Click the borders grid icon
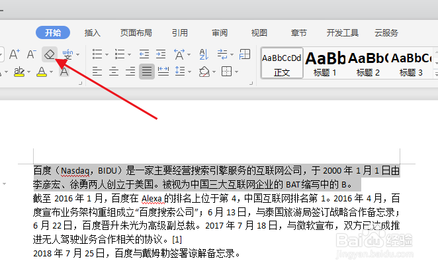Image resolution: width=438 pixels, height=269 pixels. [x=226, y=72]
